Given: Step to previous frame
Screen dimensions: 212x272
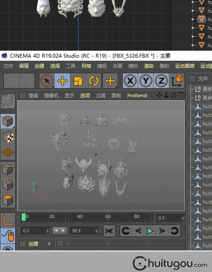Looking at the screenshot, I should click(138, 231).
